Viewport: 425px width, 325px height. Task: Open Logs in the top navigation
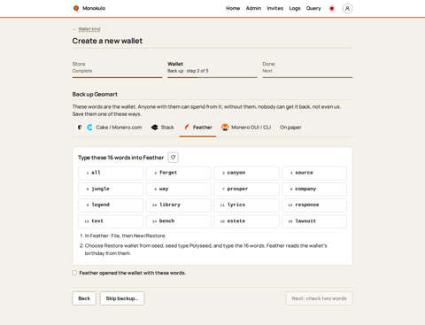click(x=295, y=8)
